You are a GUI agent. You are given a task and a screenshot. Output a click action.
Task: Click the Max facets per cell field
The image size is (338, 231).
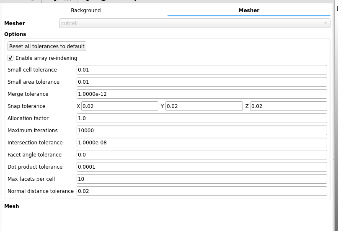coord(201,179)
